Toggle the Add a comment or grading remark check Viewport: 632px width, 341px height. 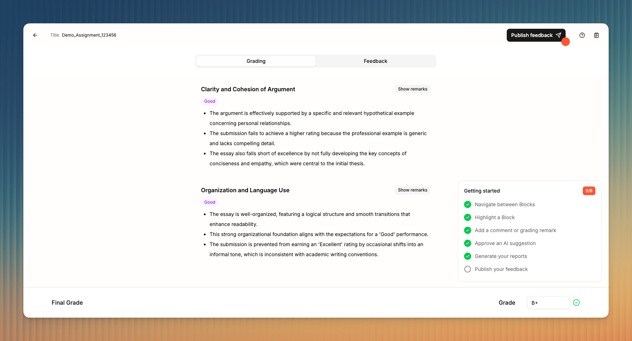coord(468,230)
